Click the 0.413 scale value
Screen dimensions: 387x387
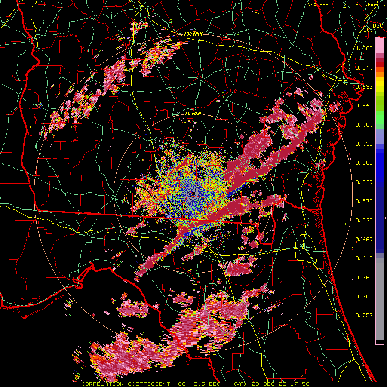364,258
